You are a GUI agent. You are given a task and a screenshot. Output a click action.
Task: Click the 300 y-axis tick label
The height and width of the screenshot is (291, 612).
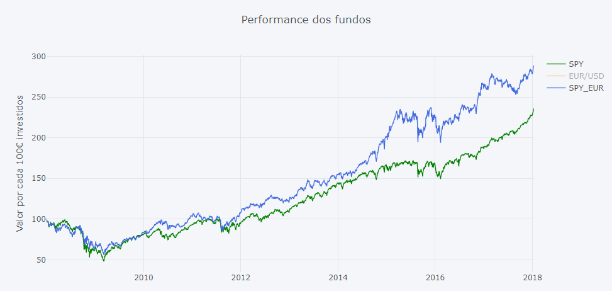click(39, 57)
